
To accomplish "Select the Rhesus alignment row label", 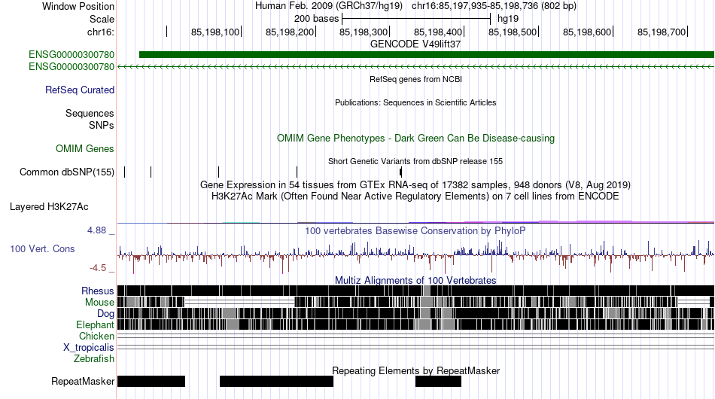I will [x=98, y=291].
